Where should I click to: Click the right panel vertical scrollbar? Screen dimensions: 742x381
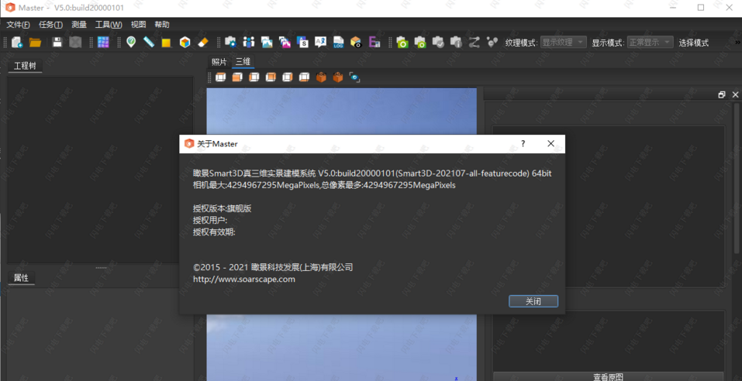coord(738,180)
